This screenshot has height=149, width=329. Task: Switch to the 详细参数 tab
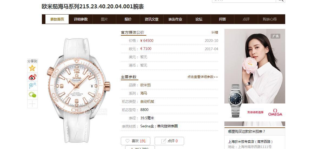[81, 19]
